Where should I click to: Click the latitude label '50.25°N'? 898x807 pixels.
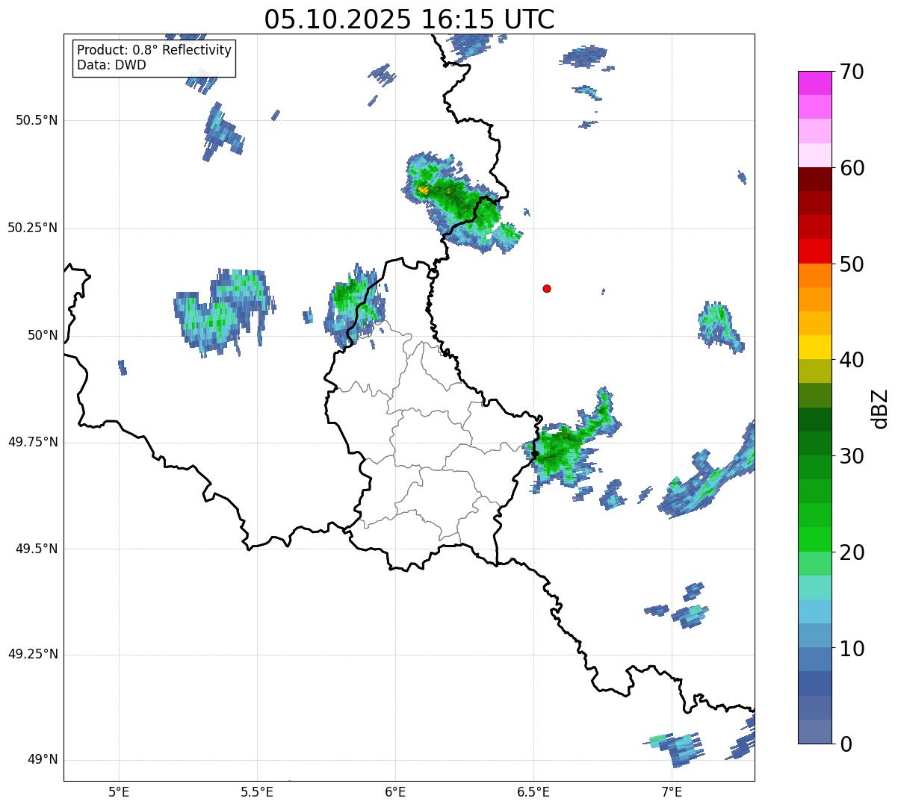point(33,228)
